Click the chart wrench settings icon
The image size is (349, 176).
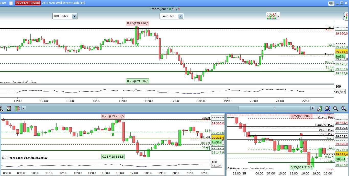(319, 109)
